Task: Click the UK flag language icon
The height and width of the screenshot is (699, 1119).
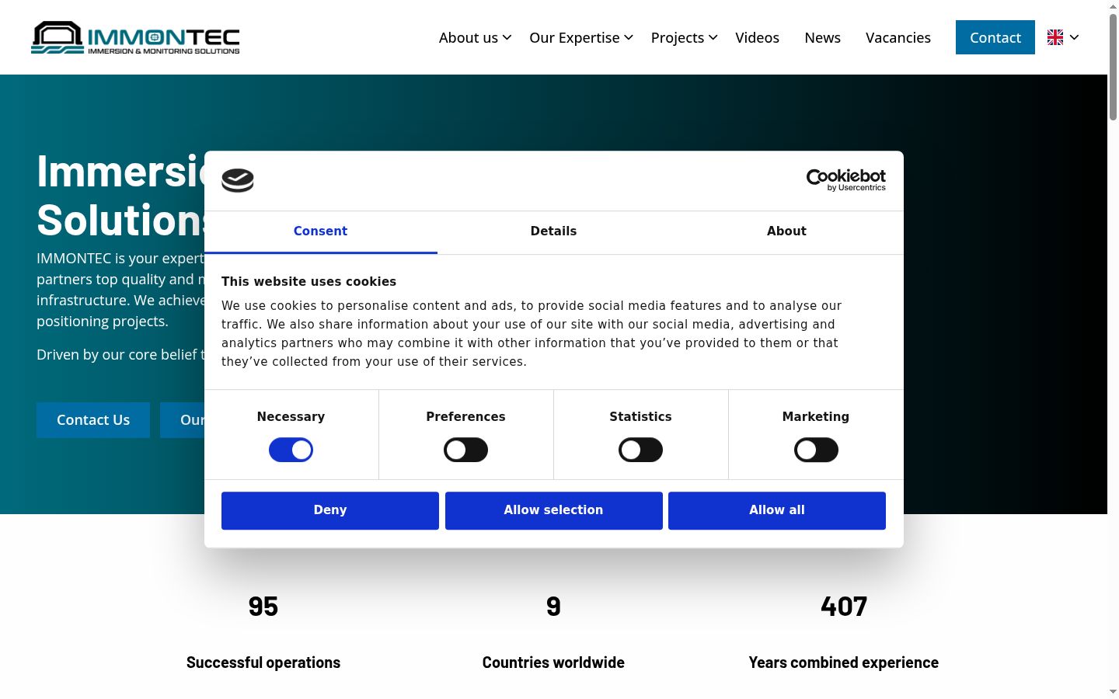Action: pos(1055,37)
